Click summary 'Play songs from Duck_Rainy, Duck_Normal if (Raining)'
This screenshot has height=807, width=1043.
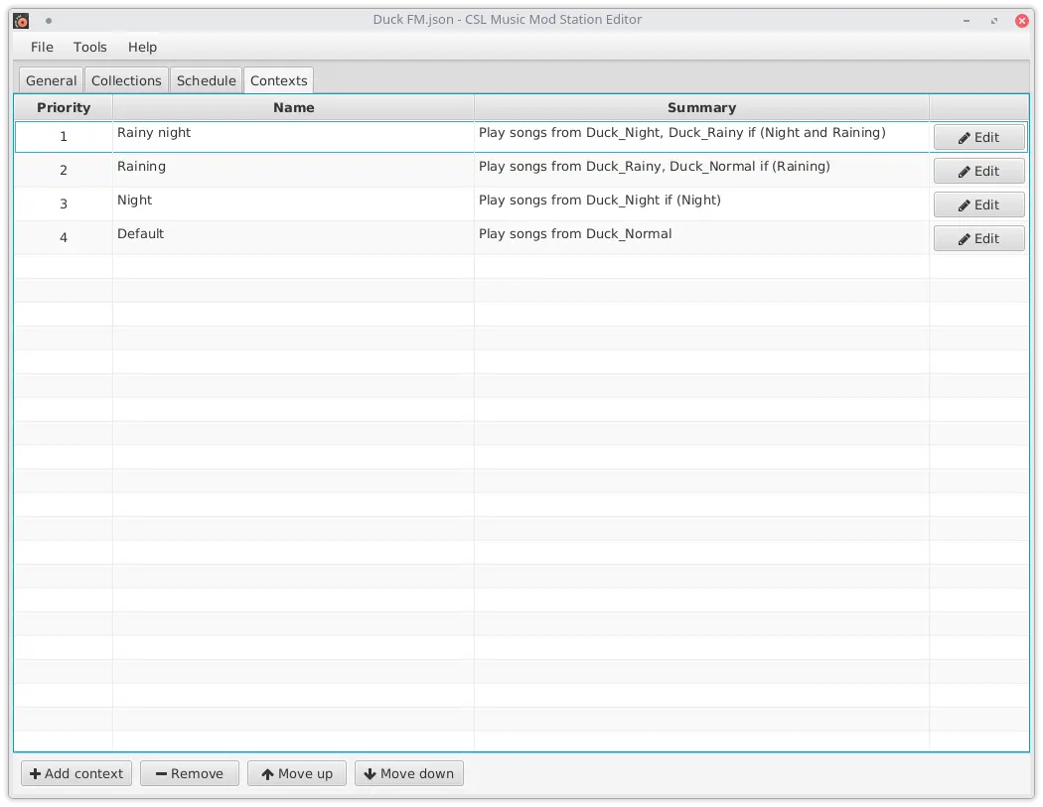point(654,167)
